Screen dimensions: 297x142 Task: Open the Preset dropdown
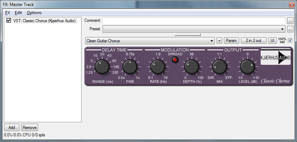pos(194,29)
